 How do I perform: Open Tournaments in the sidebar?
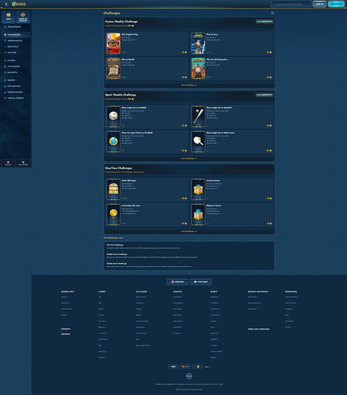[16, 41]
